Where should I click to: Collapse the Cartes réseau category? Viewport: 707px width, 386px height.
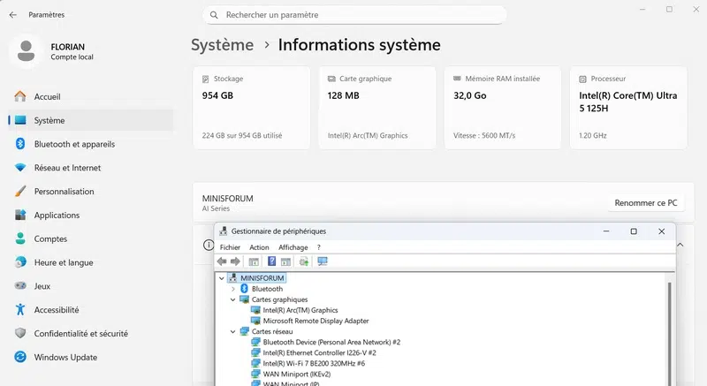[233, 331]
